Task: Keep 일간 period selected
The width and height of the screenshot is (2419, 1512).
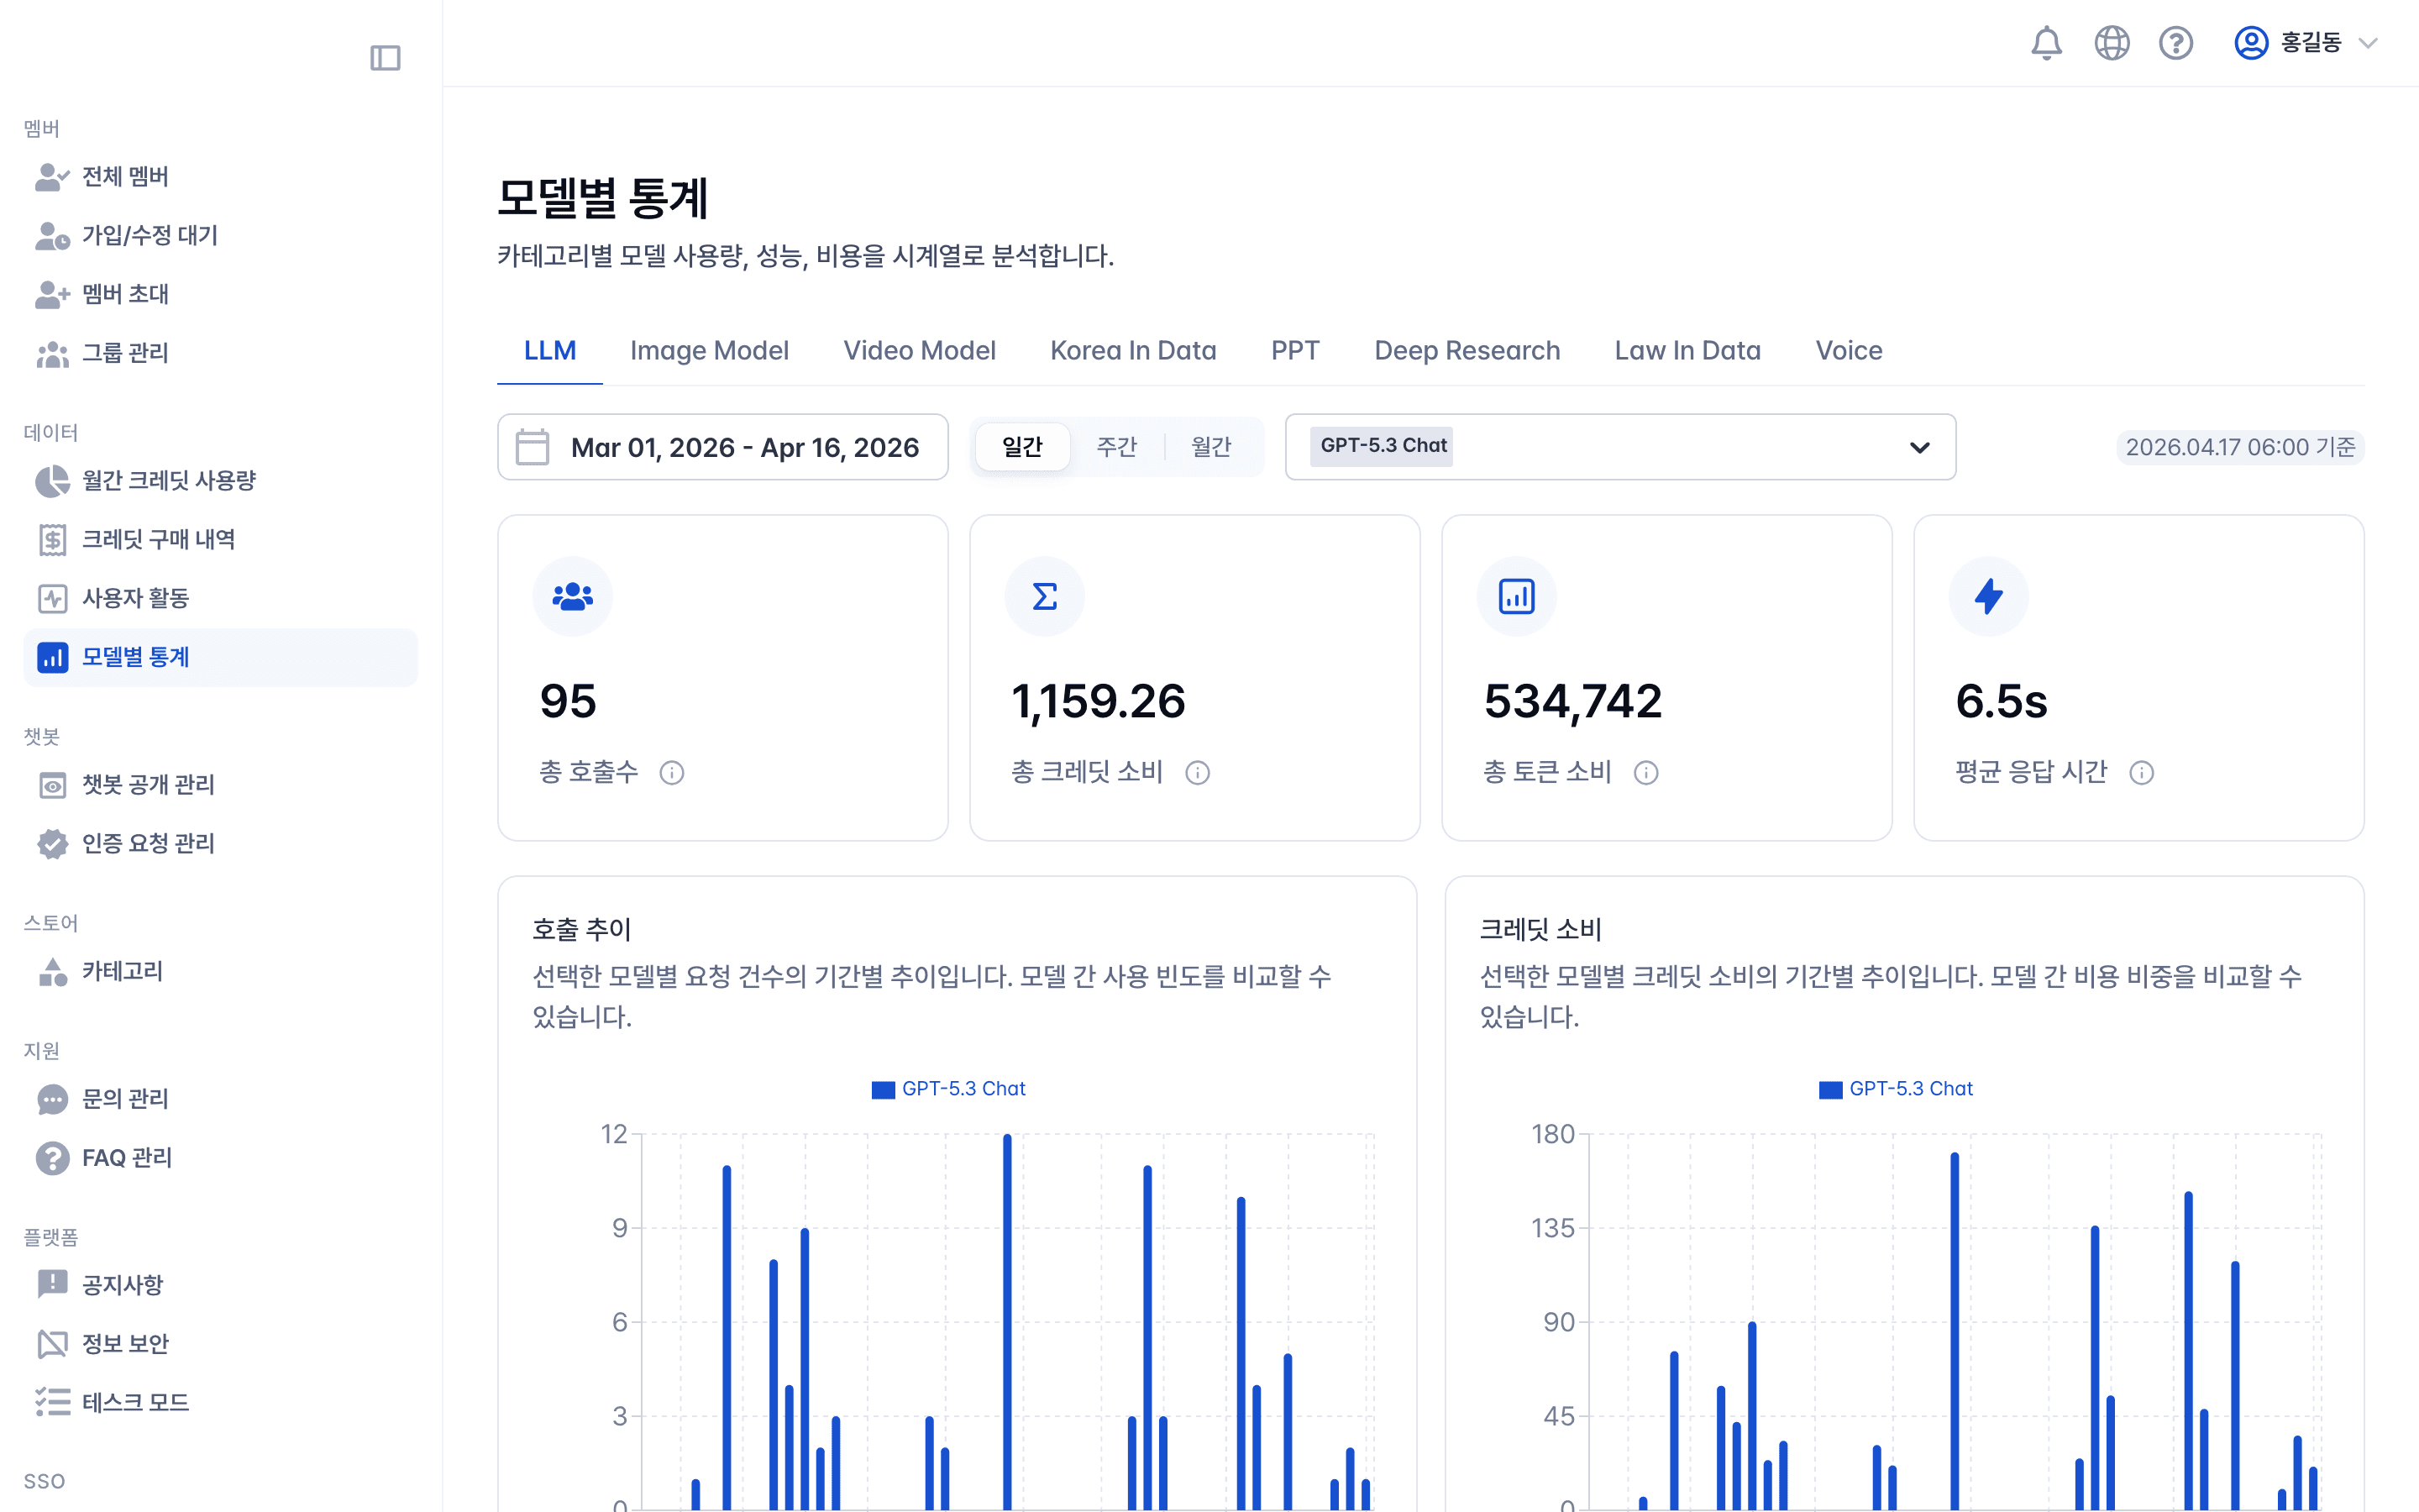Action: click(1022, 447)
